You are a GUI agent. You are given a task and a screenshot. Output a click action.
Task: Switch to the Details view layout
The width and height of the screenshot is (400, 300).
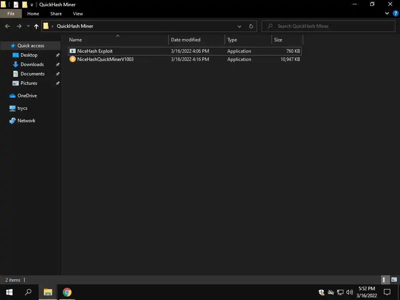(x=385, y=280)
